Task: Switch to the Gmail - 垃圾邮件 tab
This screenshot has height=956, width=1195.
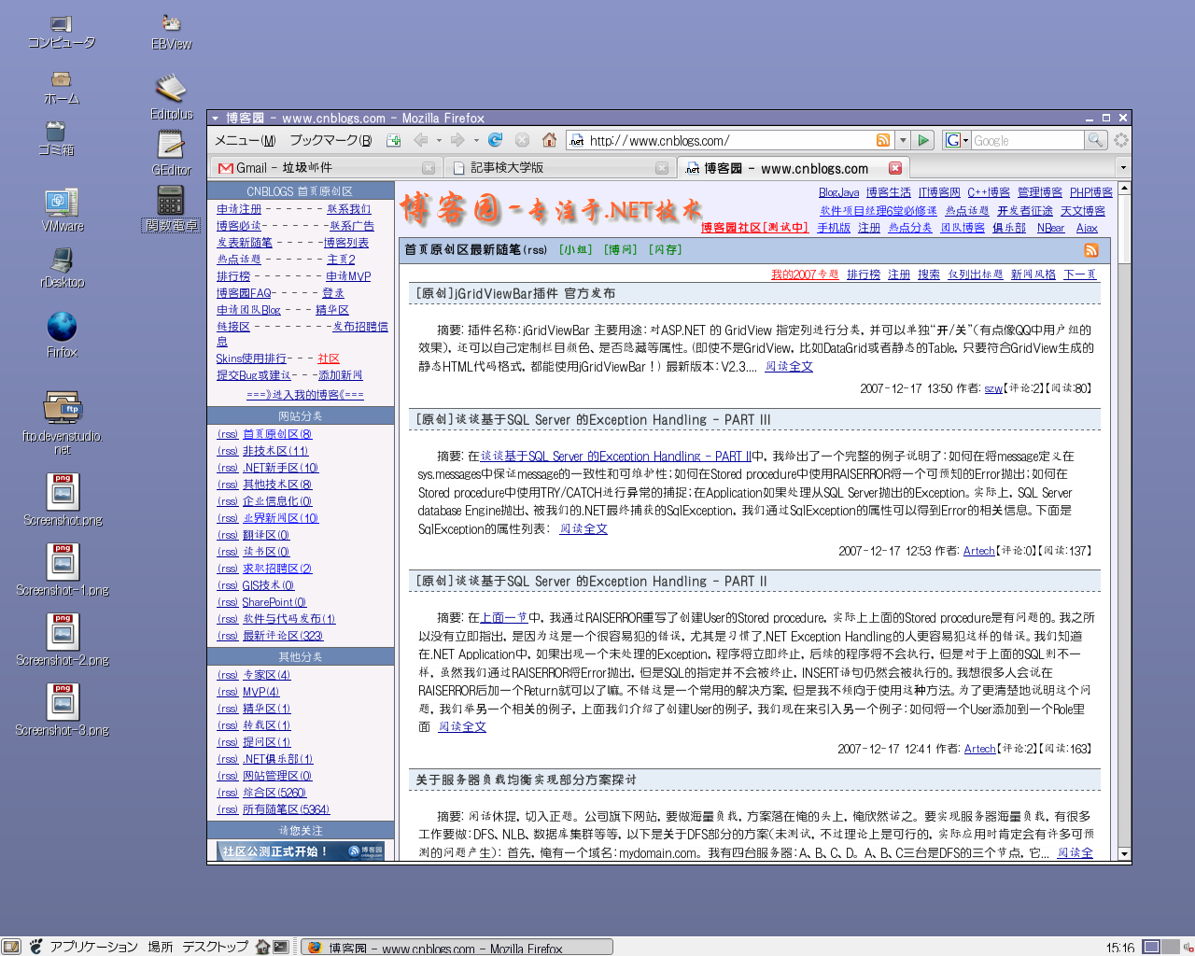Action: [327, 168]
